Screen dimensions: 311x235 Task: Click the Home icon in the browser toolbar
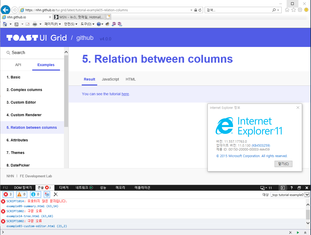[x=5, y=24]
